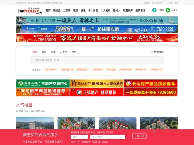The height and width of the screenshot is (145, 194).
Task: Click the 济莱地产·金 recommended tag
Action: click(157, 70)
